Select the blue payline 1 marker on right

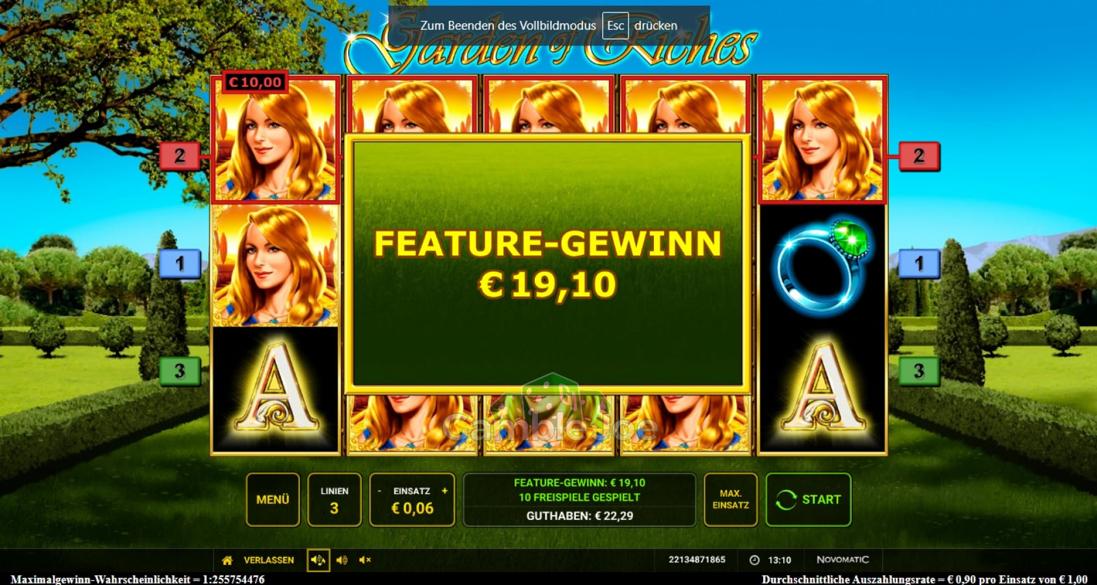pyautogui.click(x=919, y=264)
